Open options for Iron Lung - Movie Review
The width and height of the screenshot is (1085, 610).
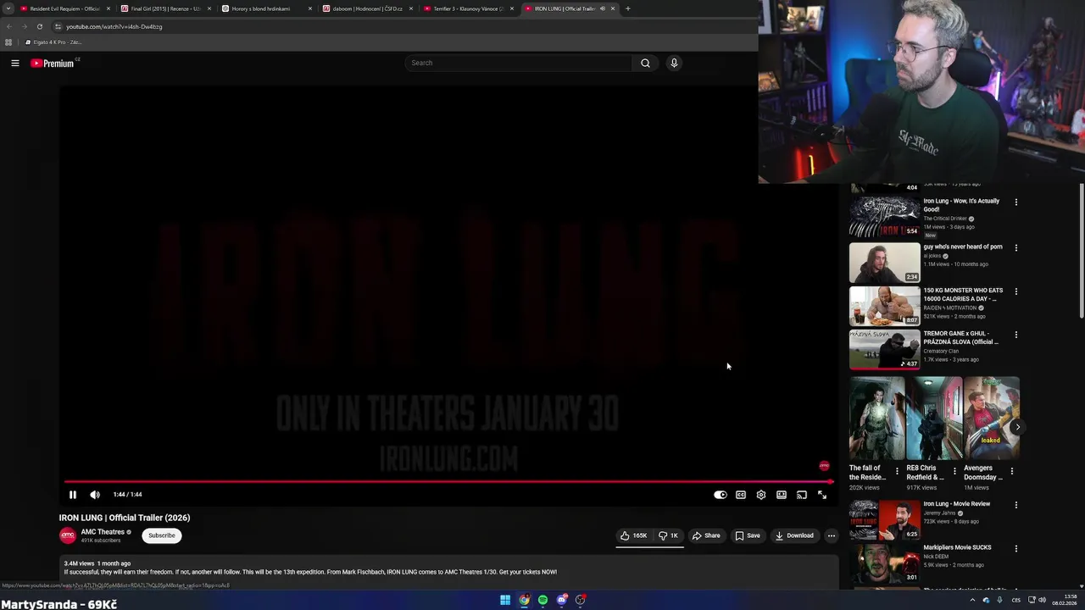(1016, 505)
